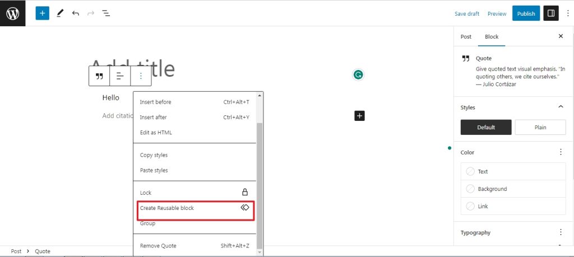This screenshot has height=257, width=574.
Task: Open the Typography options three-dot menu
Action: click(x=561, y=232)
